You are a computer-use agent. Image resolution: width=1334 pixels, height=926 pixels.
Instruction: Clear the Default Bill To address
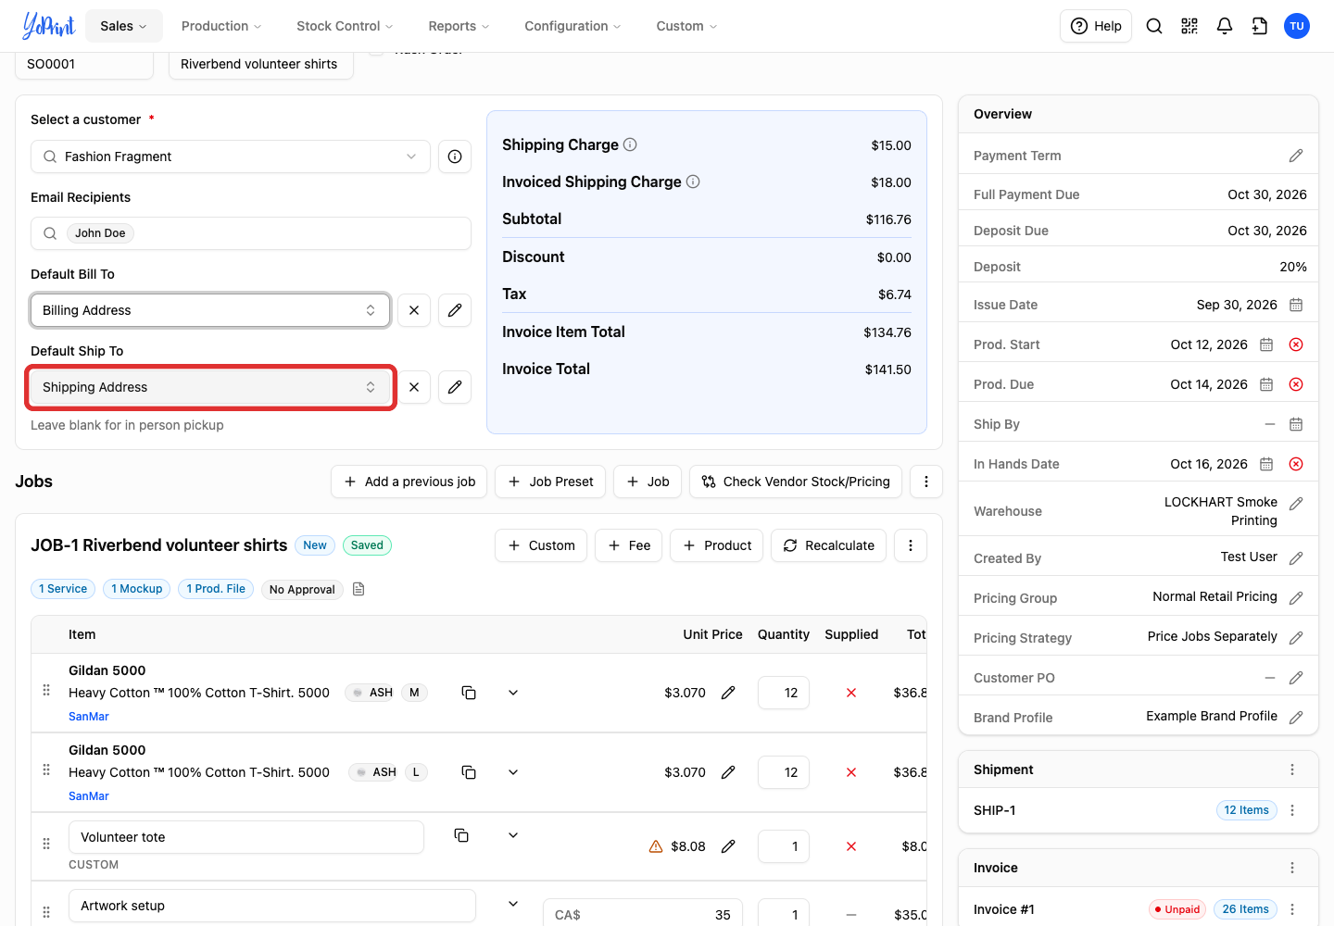point(414,310)
